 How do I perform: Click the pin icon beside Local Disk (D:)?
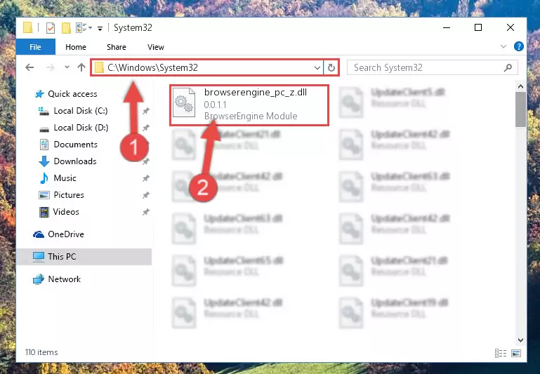coord(146,128)
